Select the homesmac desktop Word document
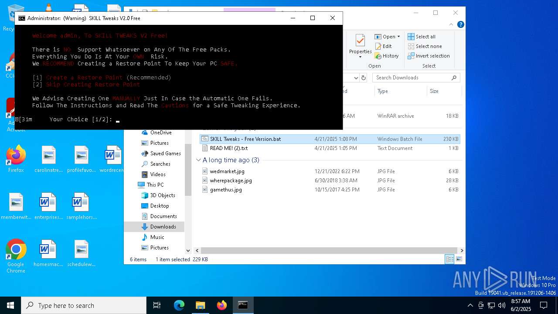 click(x=48, y=253)
